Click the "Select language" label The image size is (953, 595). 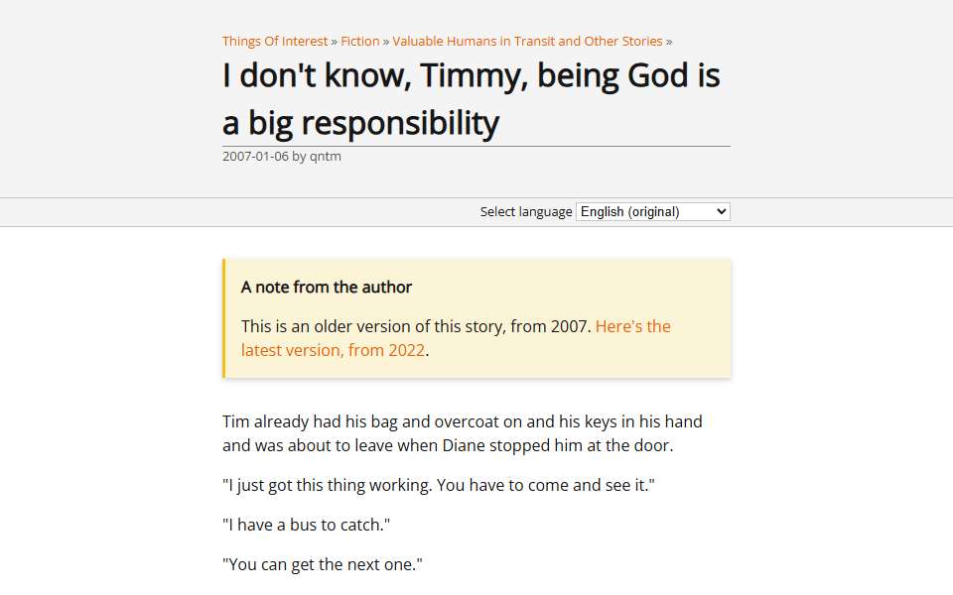[526, 212]
